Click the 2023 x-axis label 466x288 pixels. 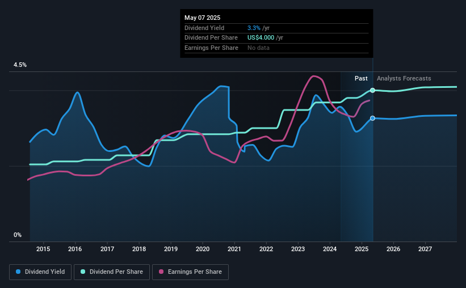tap(298, 249)
